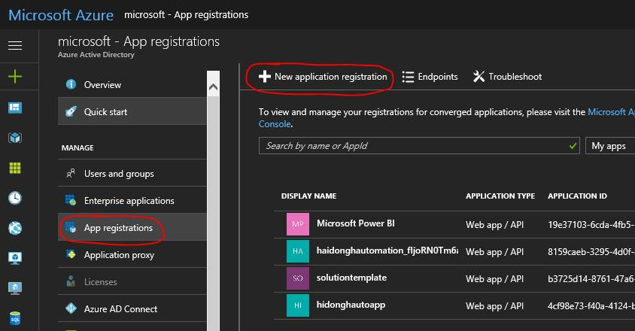The image size is (635, 331).
Task: Open the classic virtual machines icon
Action: point(15,288)
